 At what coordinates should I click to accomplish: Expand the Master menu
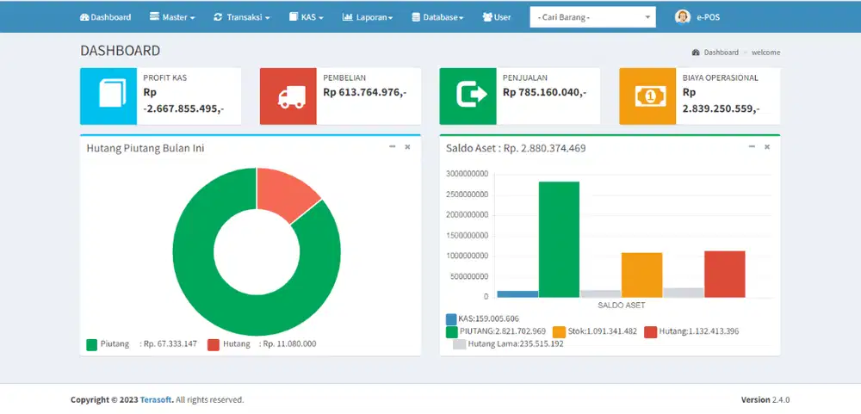pos(172,17)
